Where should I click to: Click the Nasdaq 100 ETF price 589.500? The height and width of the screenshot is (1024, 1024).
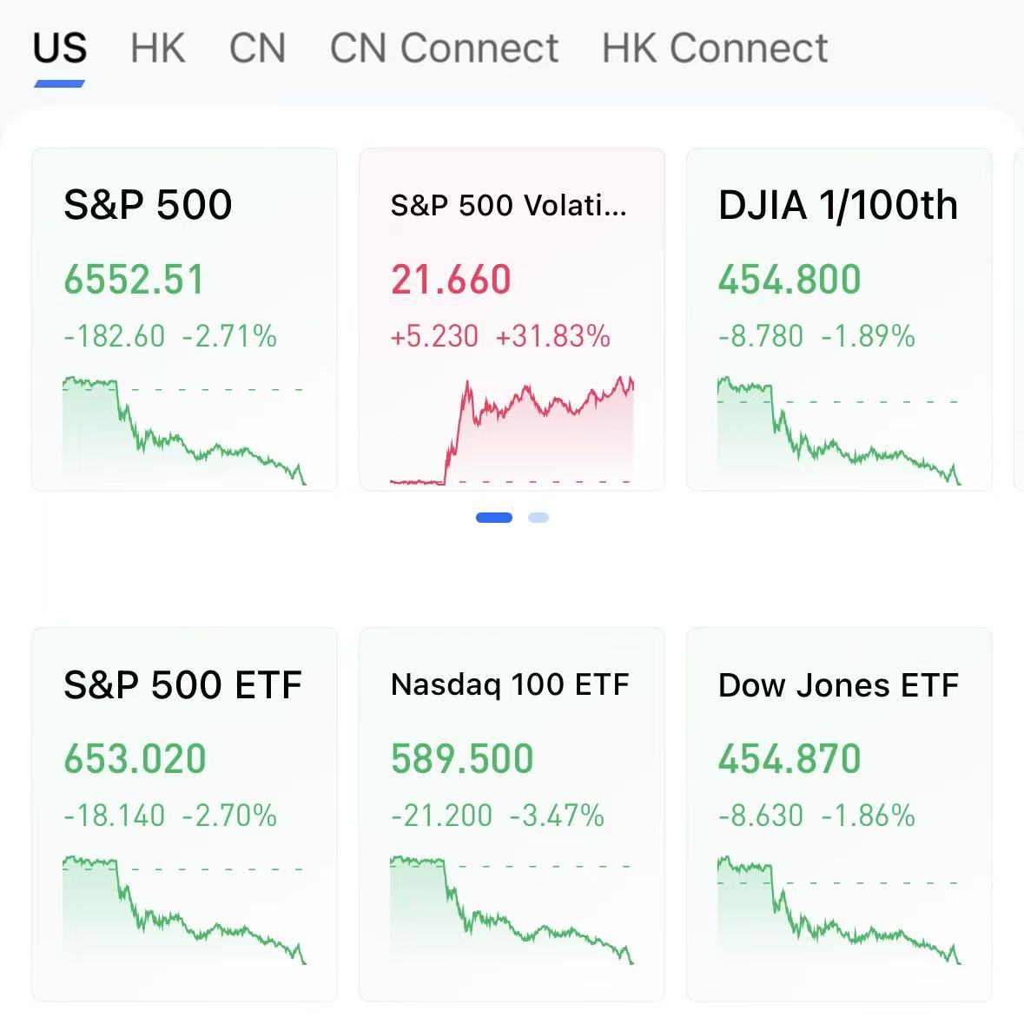(462, 759)
